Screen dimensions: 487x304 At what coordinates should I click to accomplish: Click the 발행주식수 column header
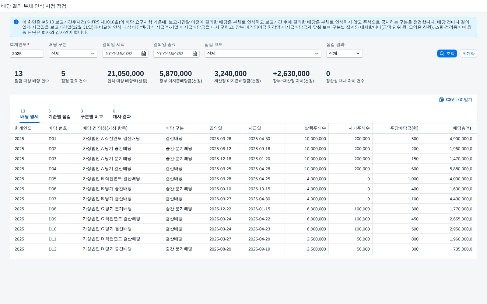307,128
